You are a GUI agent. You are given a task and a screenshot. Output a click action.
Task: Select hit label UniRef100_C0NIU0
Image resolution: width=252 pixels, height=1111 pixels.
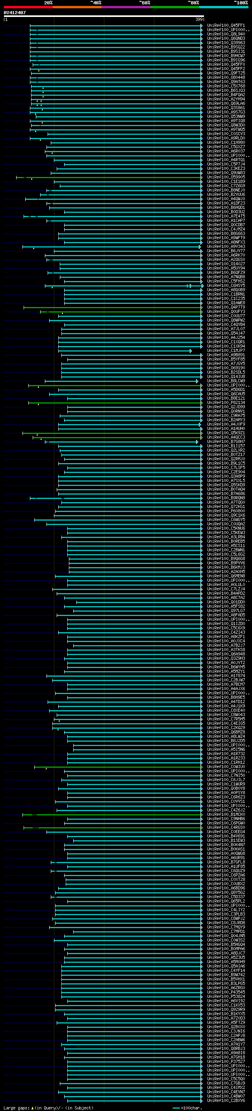click(x=226, y=767)
